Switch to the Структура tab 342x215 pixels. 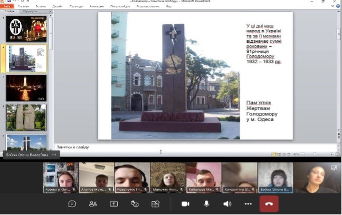click(30, 11)
